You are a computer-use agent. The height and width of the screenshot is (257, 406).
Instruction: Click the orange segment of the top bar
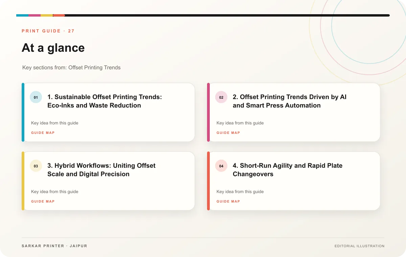[x=59, y=15]
